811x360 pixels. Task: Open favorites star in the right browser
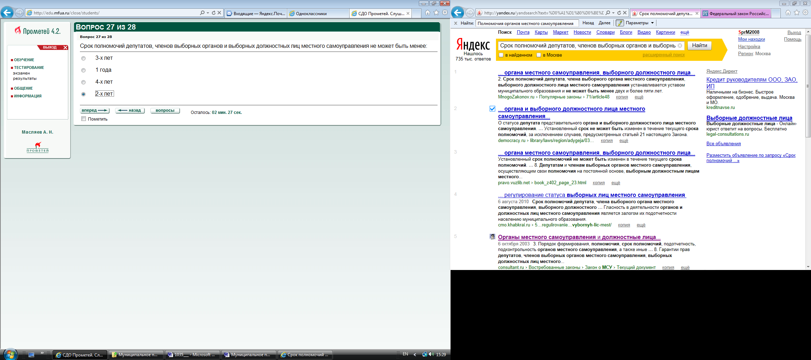point(797,13)
